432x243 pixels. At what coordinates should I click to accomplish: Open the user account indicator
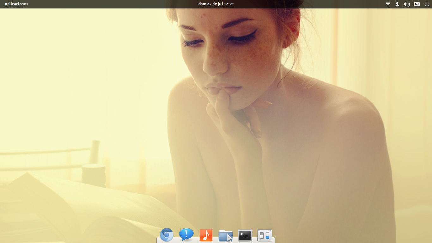point(397,4)
